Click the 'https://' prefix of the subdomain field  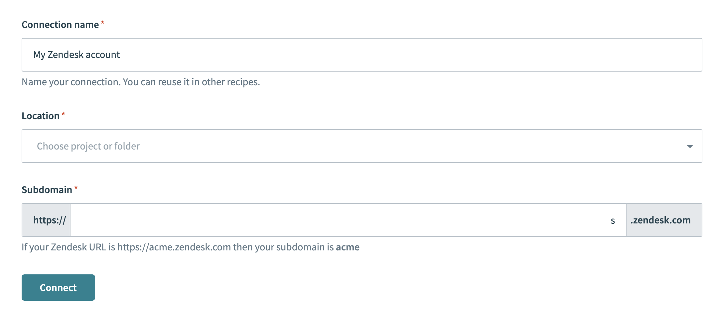pos(50,219)
